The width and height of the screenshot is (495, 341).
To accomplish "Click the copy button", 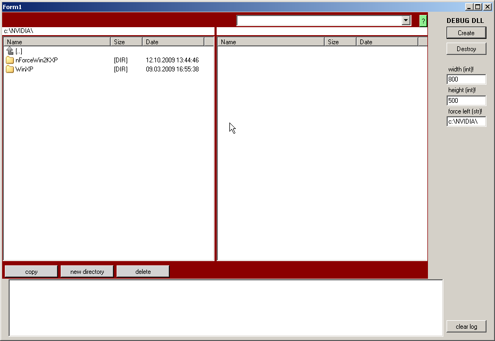I will click(x=31, y=272).
